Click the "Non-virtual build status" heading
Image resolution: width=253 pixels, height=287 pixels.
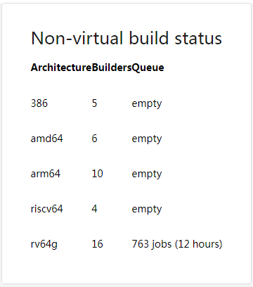(x=126, y=38)
